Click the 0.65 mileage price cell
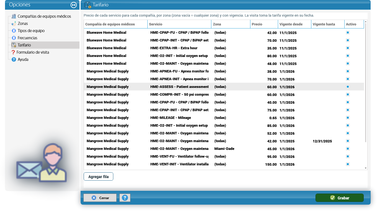Screen dimensions: 377x211 [x=264, y=118]
